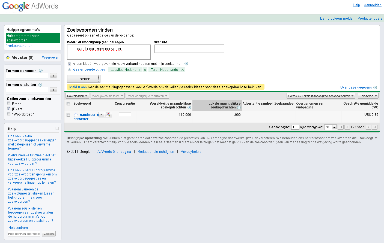
Task: Open the Helpcentrum link
Action: click(18, 228)
